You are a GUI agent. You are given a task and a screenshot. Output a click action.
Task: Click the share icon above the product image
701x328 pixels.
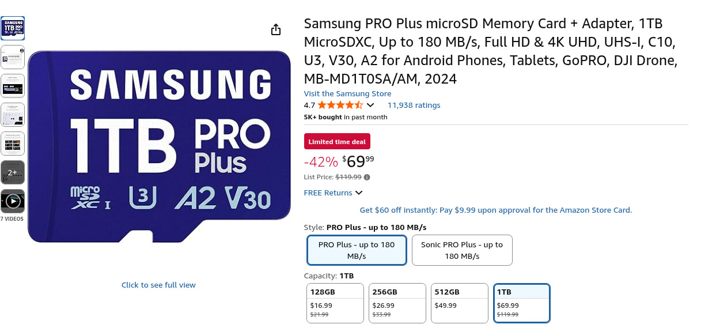coord(276,29)
